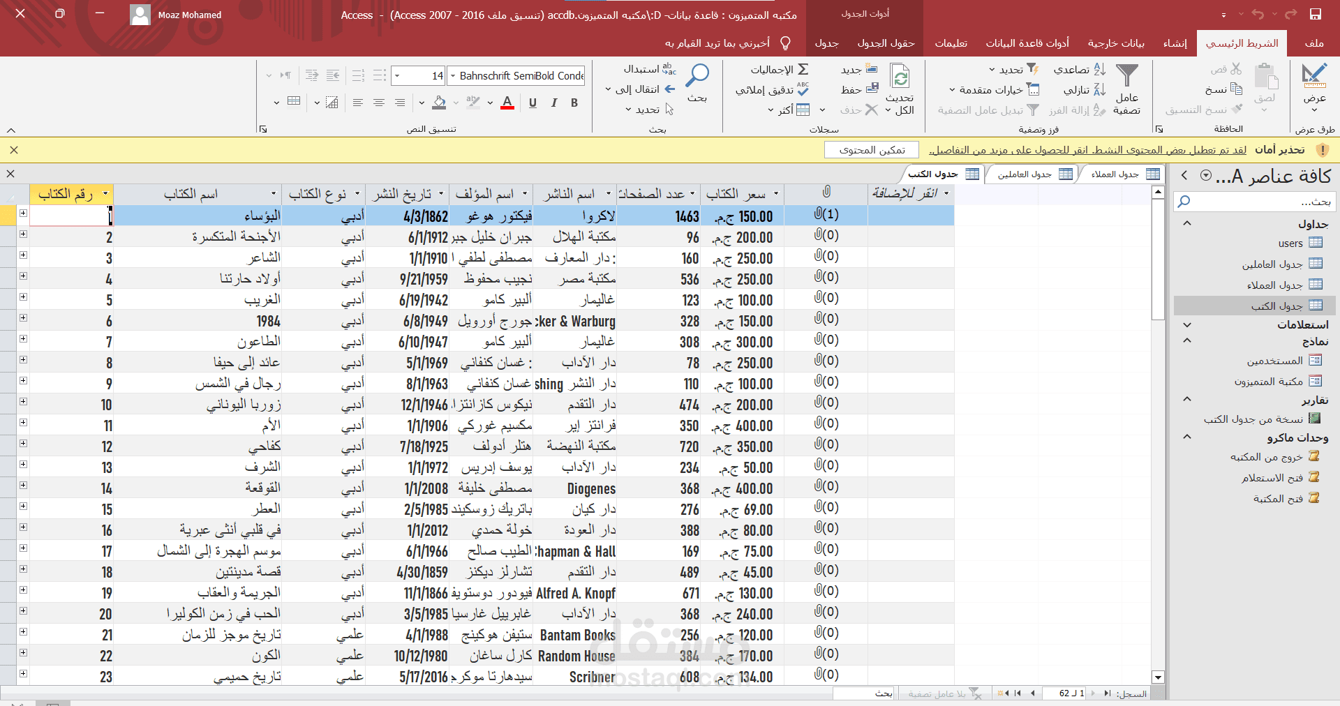The height and width of the screenshot is (706, 1340).
Task: Open font size 14 dropdown
Action: [x=397, y=75]
